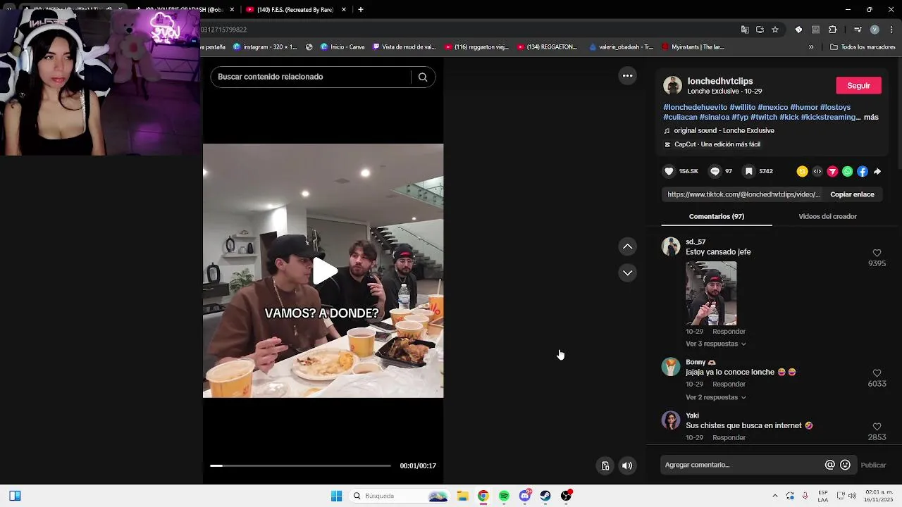Seek along the video progress bar
Viewport: 902px width, 507px height.
pos(300,465)
